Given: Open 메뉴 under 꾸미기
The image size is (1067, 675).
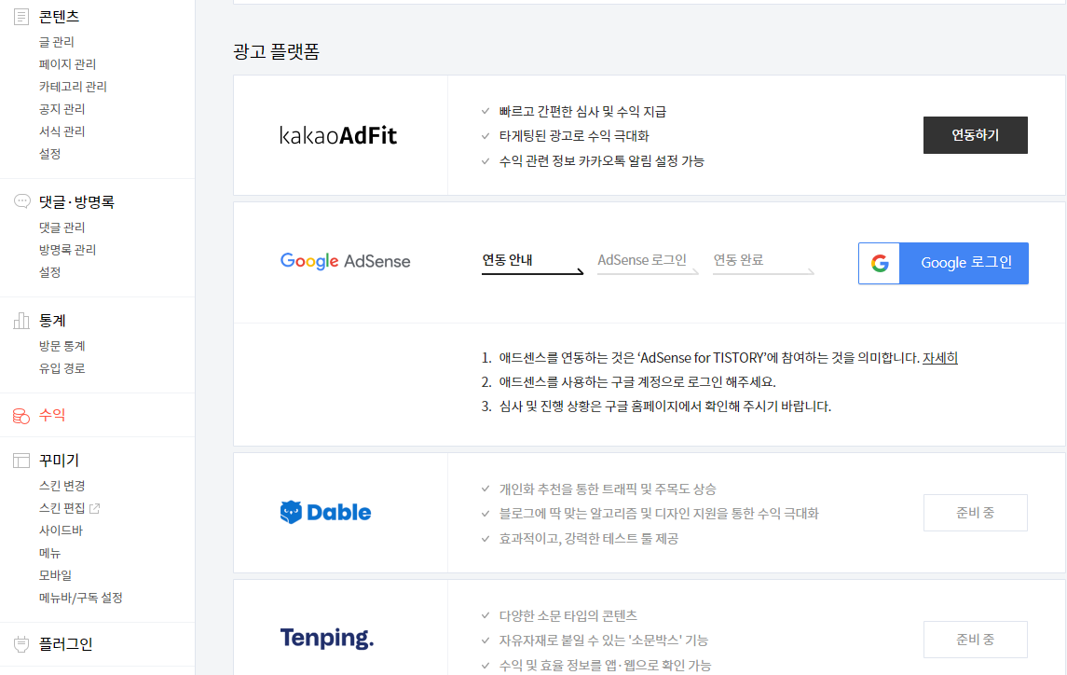Looking at the screenshot, I should click(49, 553).
